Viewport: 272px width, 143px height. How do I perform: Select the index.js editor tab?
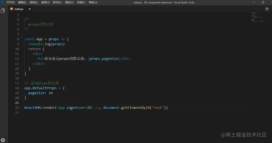pos(21,9)
